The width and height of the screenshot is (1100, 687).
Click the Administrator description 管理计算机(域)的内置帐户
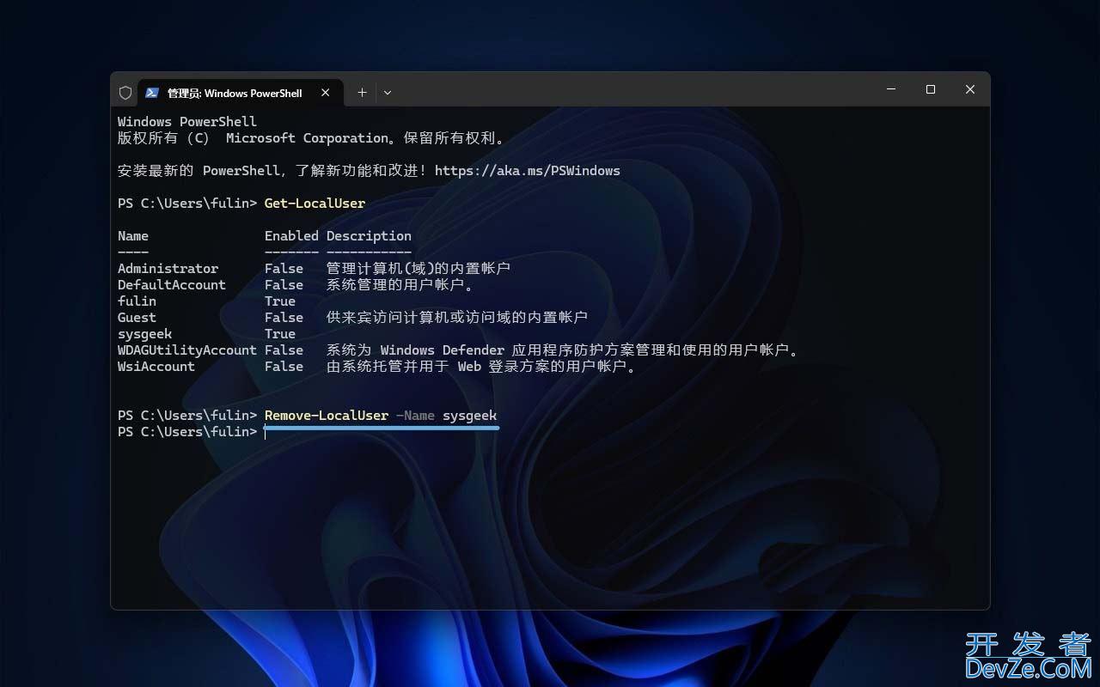419,268
